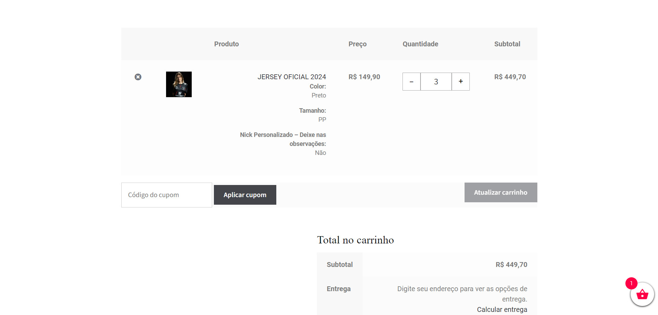Screen dimensions: 658x315
Task: Click the quantity field showing 3
Action: (x=436, y=82)
